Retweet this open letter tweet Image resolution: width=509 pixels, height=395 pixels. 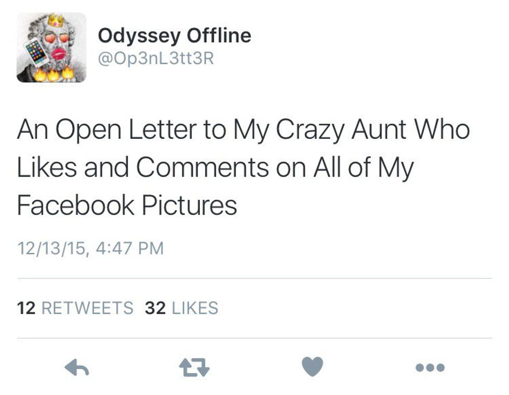pyautogui.click(x=194, y=368)
